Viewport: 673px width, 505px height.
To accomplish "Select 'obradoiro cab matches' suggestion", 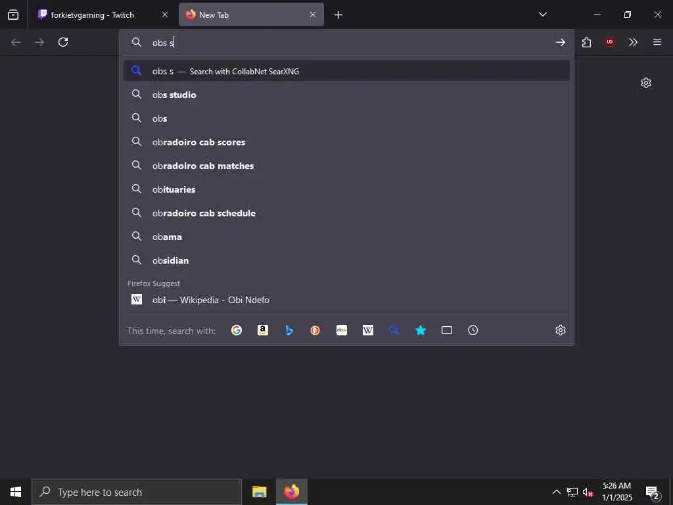I will (346, 165).
